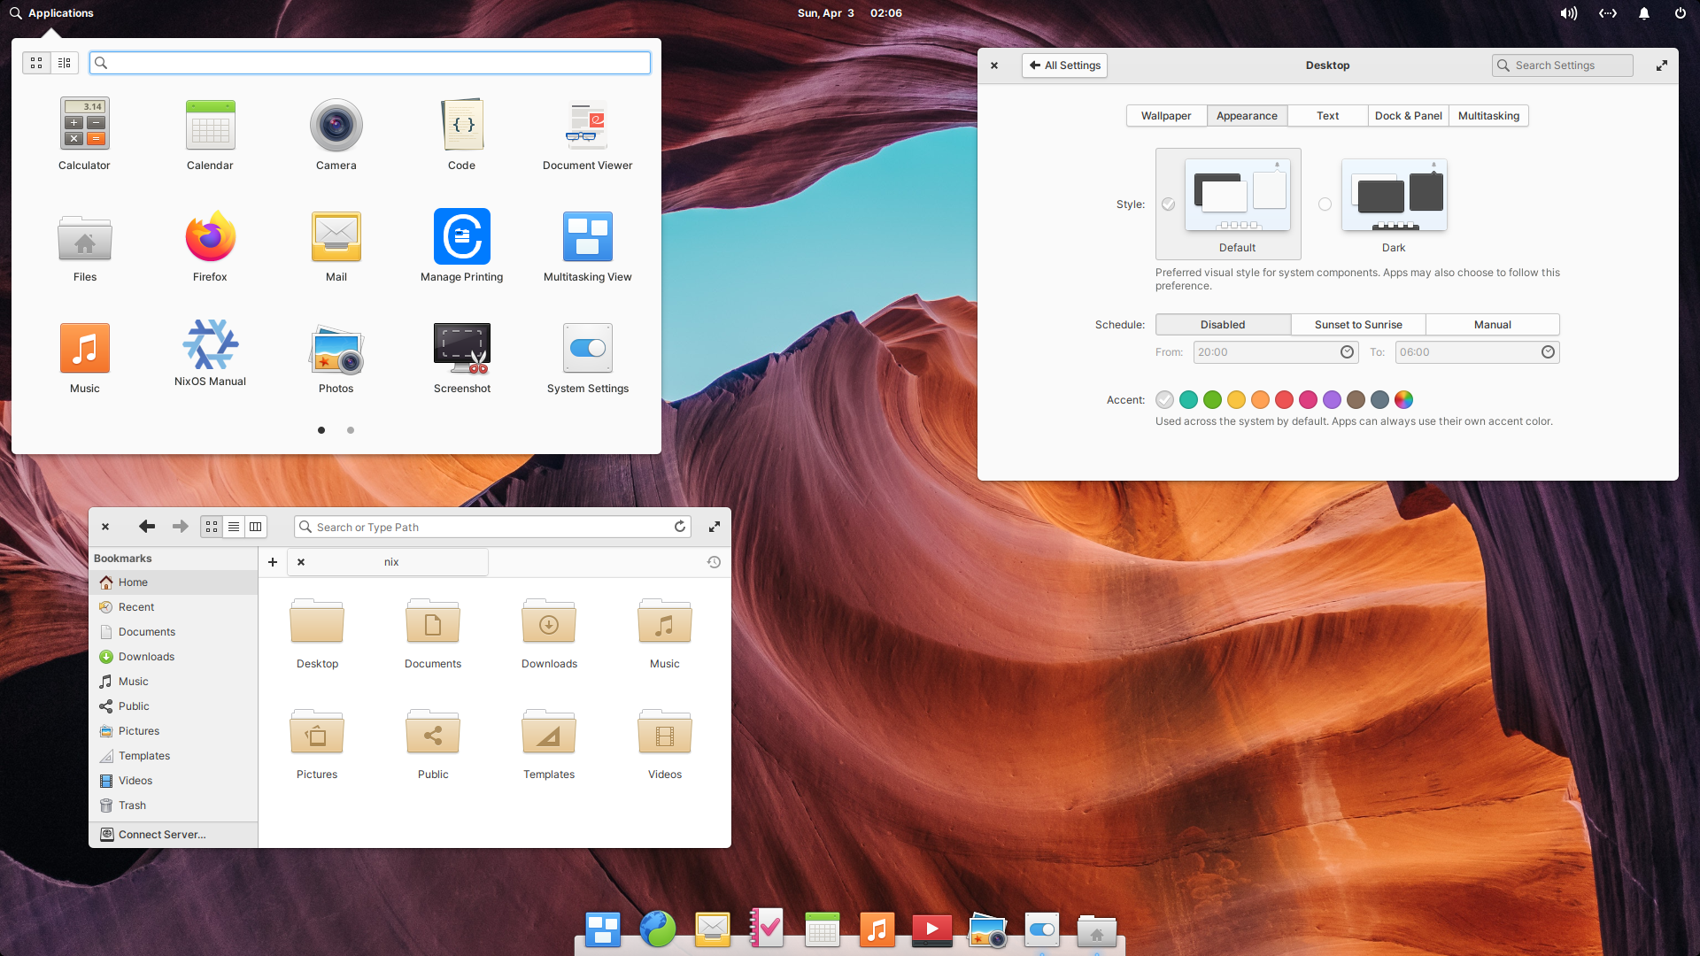The image size is (1700, 956).
Task: Pick the purple accent color
Action: pyautogui.click(x=1332, y=400)
